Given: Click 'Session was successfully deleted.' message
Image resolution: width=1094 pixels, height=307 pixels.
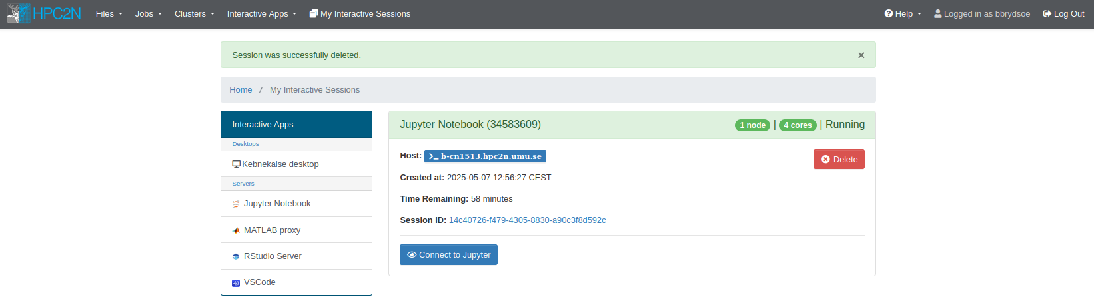Looking at the screenshot, I should pyautogui.click(x=296, y=55).
